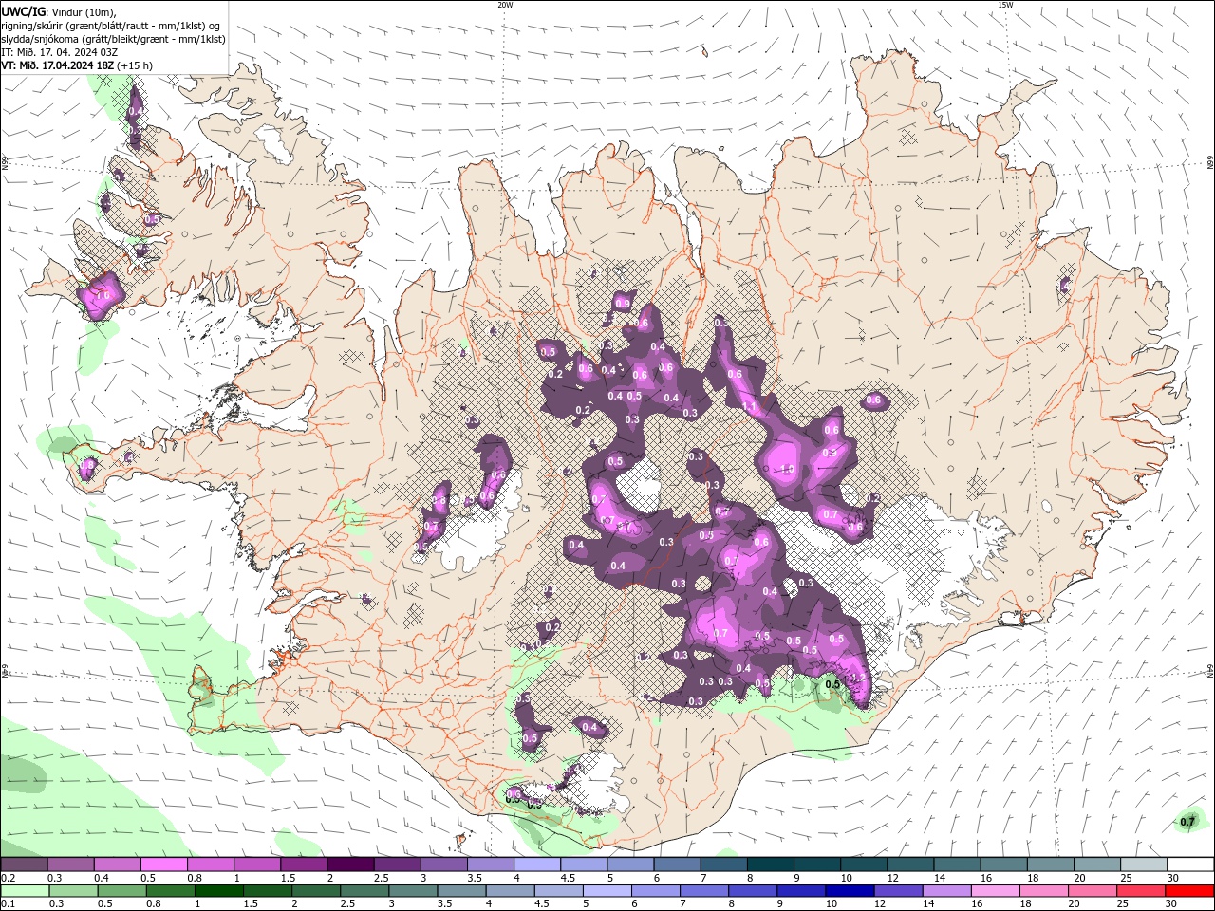Click the 25 label in the rain legend row
This screenshot has height=911, width=1215.
coord(1124,903)
